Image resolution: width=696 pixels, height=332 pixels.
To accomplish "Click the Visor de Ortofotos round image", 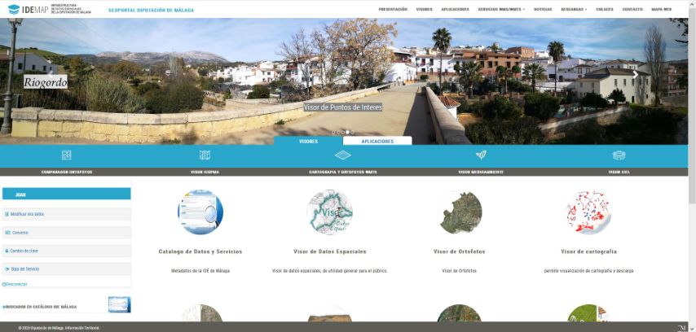I will coord(460,212).
